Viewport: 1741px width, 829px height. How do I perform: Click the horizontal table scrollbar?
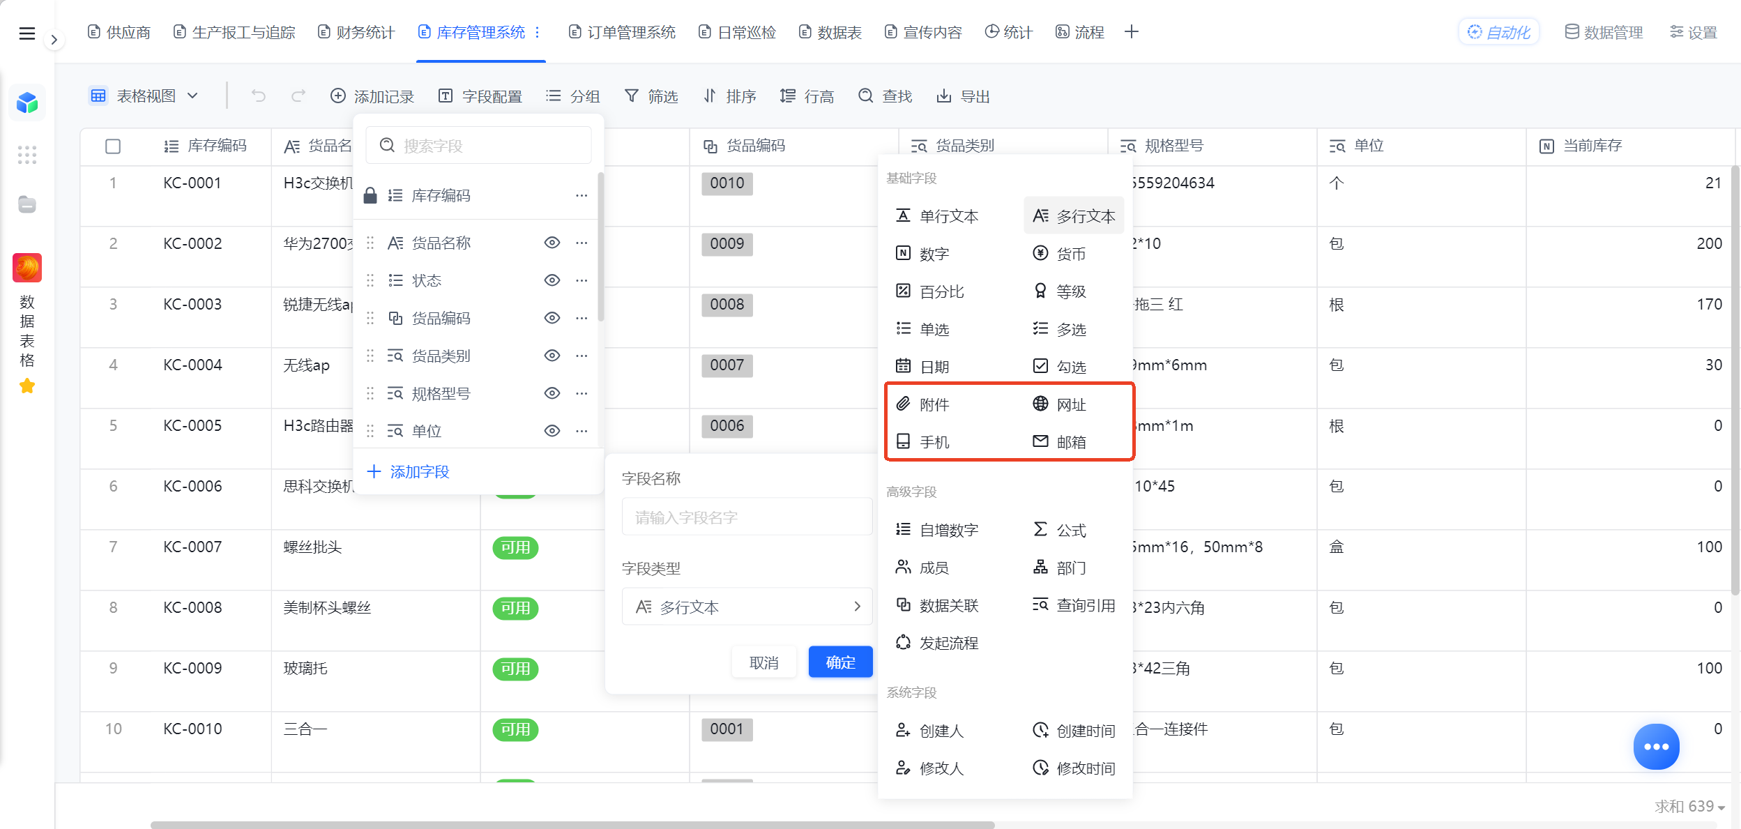572,825
